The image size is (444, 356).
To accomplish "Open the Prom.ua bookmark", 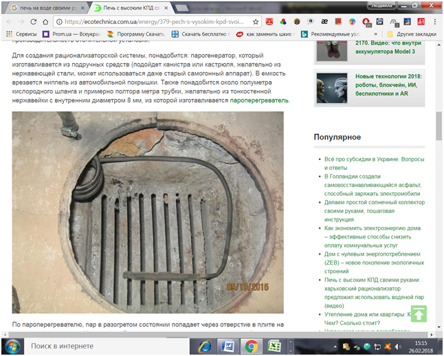I will (71, 34).
